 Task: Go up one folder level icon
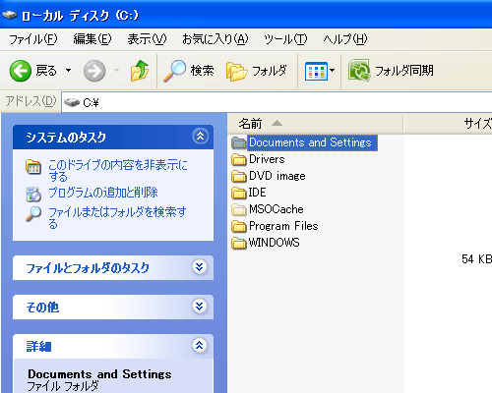click(x=140, y=71)
